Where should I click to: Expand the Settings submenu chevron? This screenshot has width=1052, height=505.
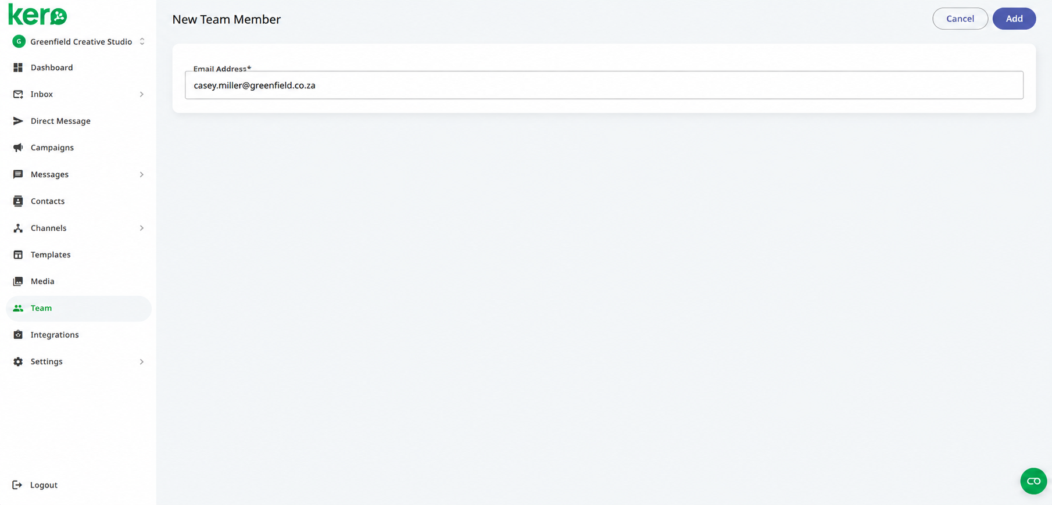141,361
